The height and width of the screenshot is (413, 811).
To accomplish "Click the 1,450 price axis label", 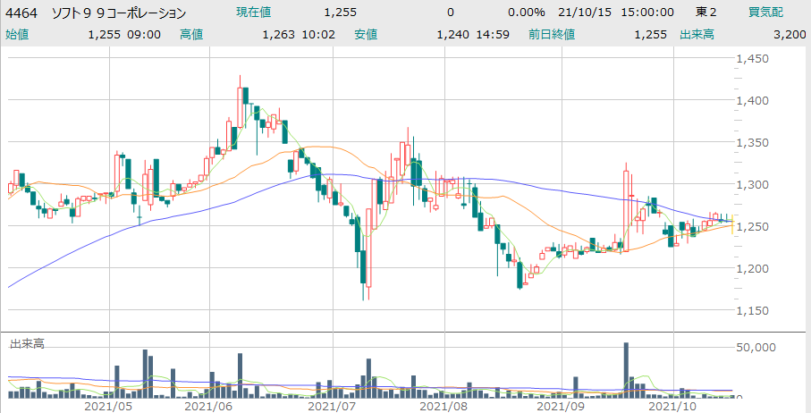I will pyautogui.click(x=753, y=59).
